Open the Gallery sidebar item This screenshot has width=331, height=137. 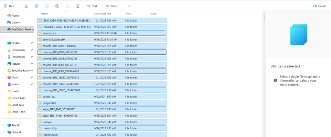click(16, 23)
